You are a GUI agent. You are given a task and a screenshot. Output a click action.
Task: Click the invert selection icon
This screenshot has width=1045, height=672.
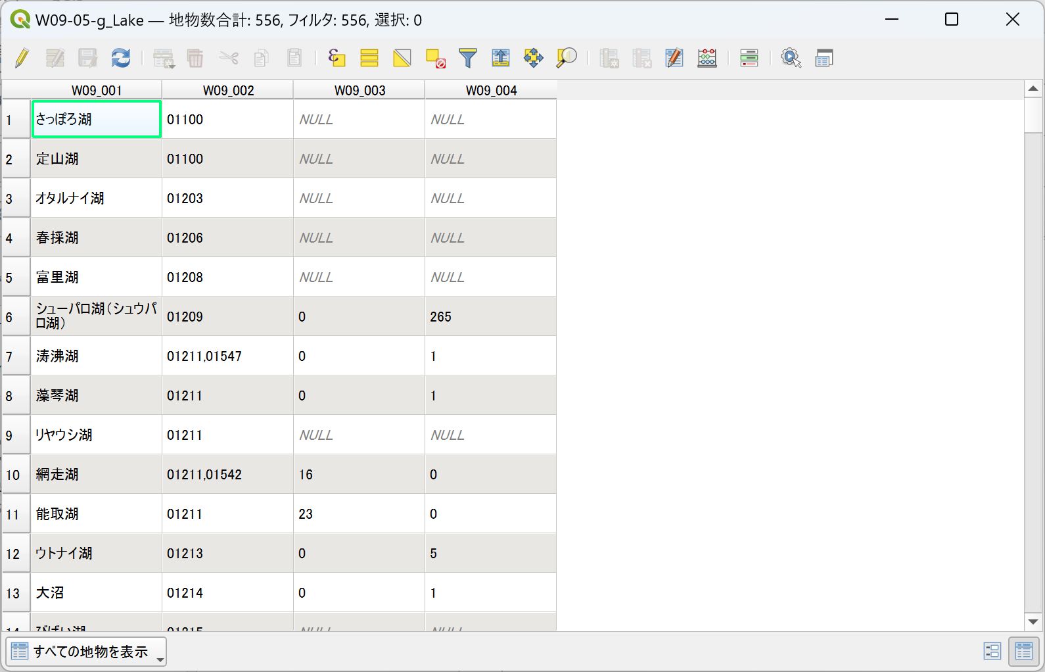click(x=402, y=58)
